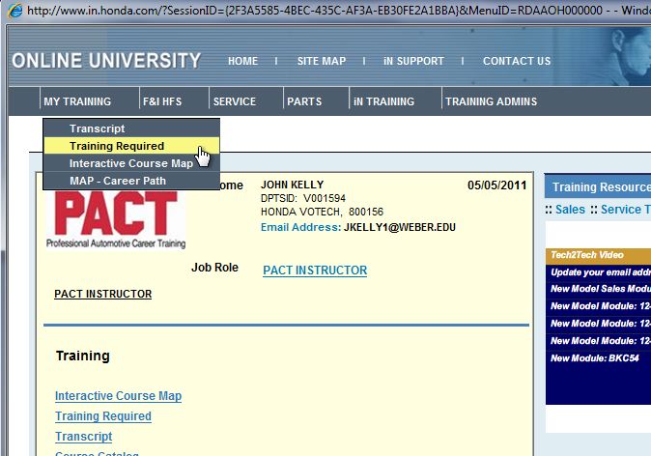
Task: Open the iN TRAINING menu
Action: [383, 101]
